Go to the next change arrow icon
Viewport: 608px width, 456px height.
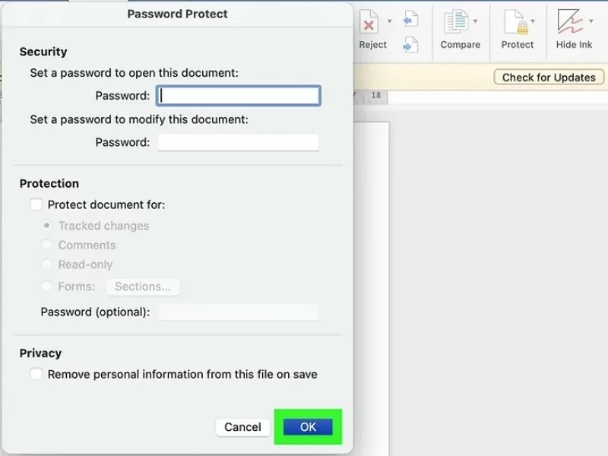pyautogui.click(x=410, y=45)
